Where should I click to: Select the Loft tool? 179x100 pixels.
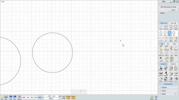tap(171, 74)
